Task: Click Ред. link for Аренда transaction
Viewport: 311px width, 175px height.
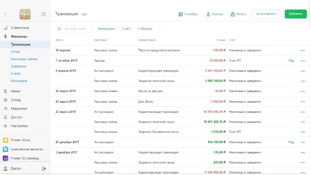Action: click(292, 60)
